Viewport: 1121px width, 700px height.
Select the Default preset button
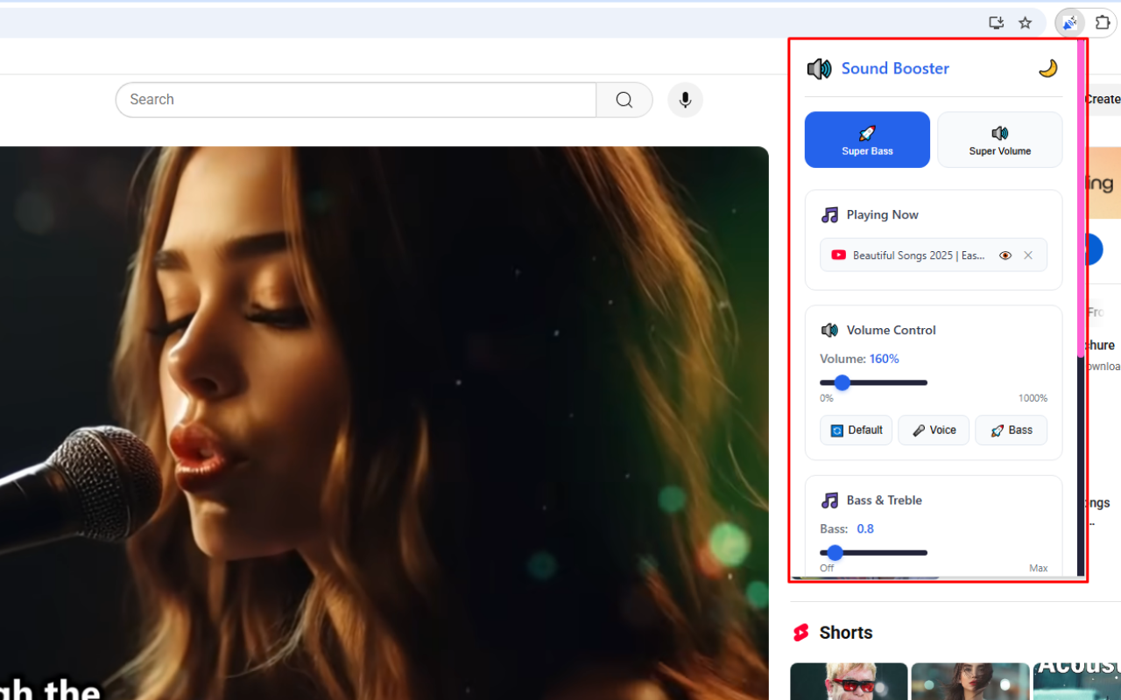click(857, 430)
